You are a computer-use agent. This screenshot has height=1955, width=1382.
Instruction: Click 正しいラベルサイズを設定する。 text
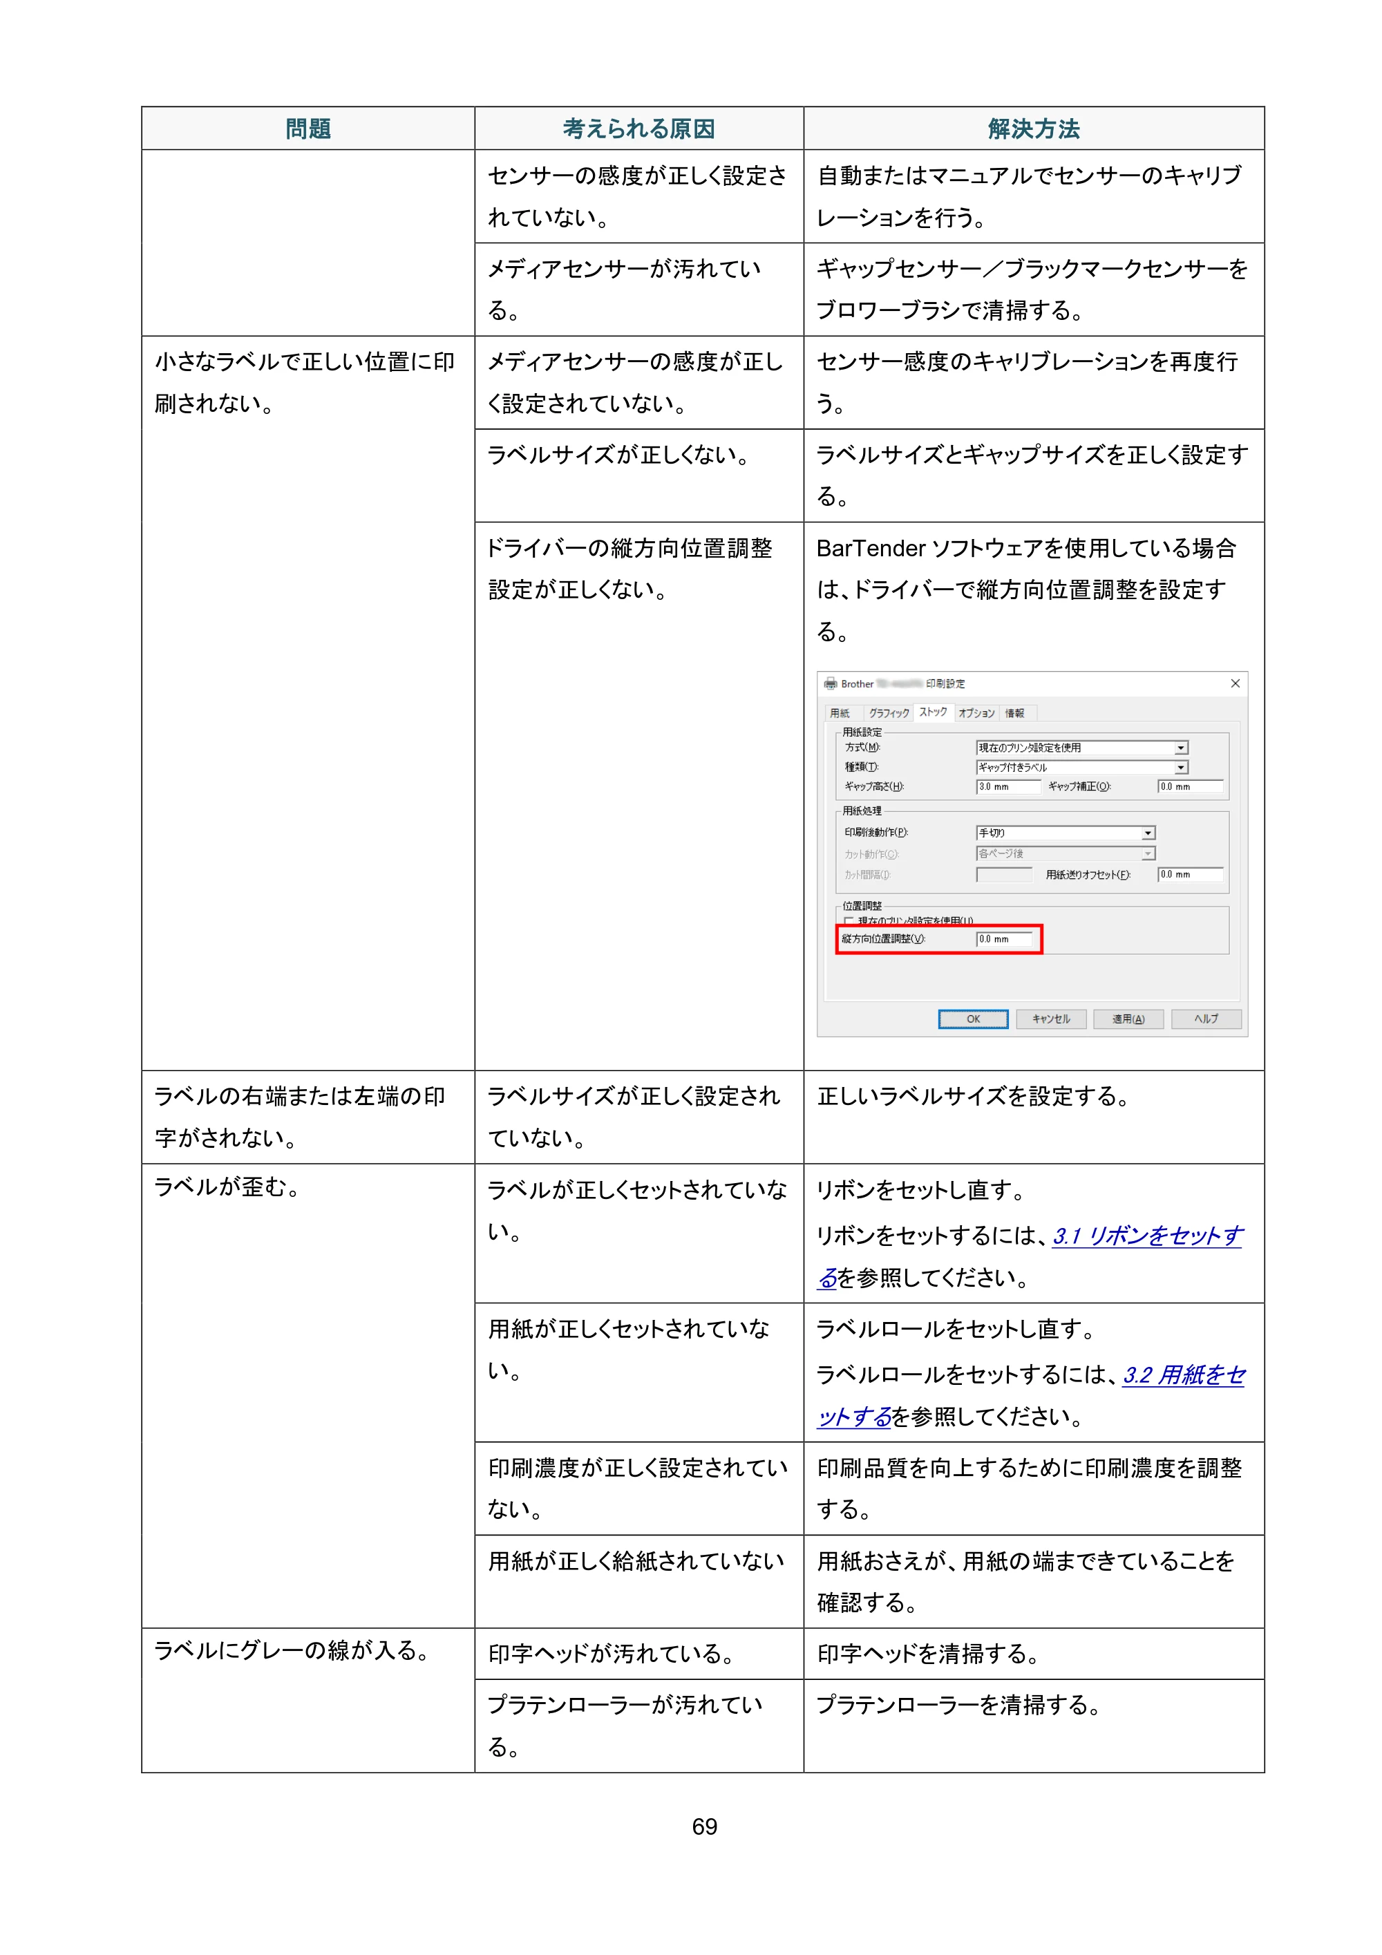(974, 1097)
